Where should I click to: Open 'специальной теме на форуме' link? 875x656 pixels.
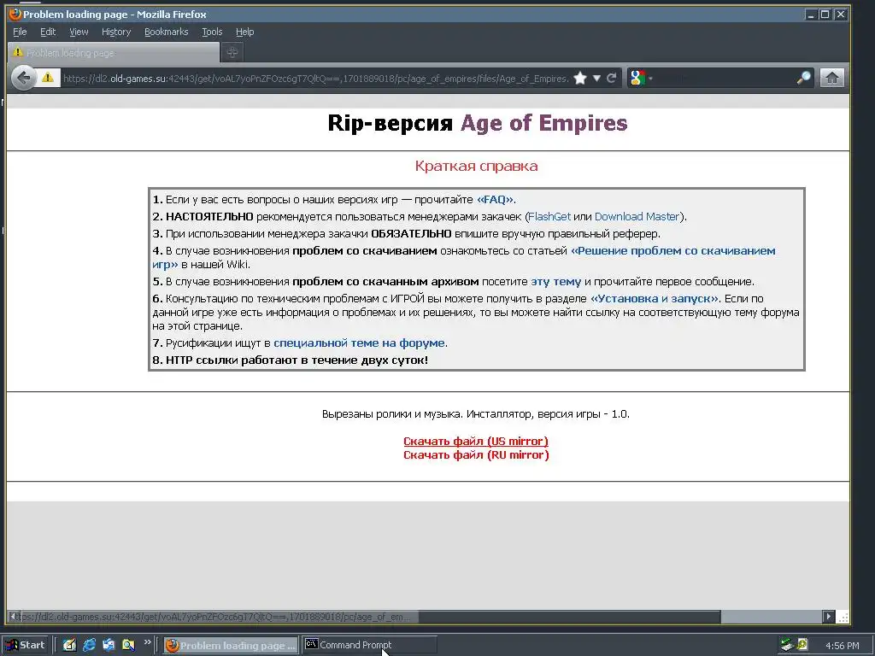coord(360,343)
